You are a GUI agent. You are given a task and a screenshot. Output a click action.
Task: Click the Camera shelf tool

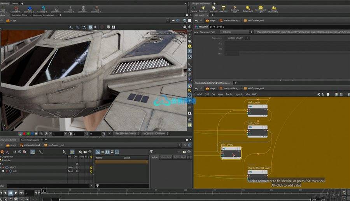(x=193, y=8)
